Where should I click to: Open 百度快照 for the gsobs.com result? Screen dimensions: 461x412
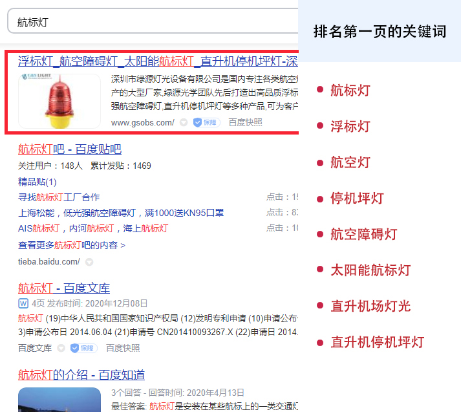click(x=246, y=122)
